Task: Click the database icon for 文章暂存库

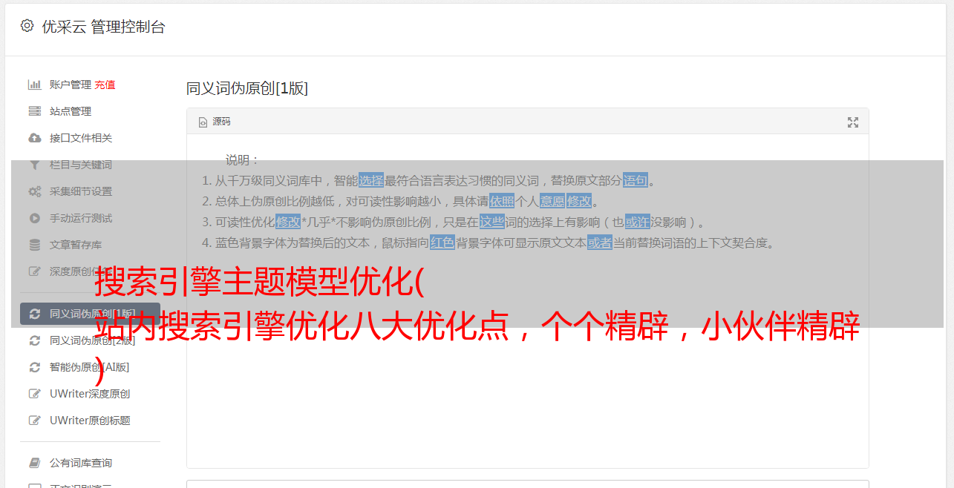Action: [34, 245]
